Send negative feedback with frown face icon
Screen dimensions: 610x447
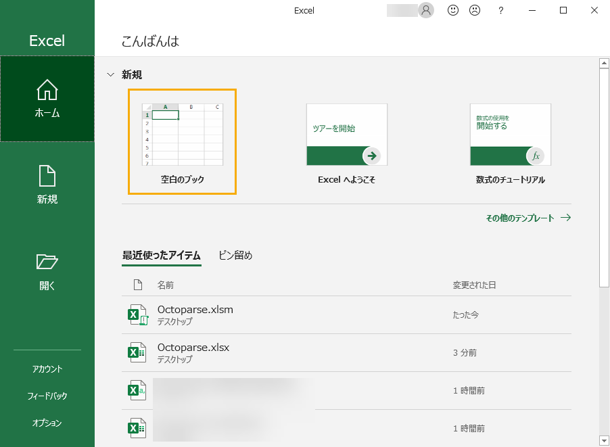475,10
